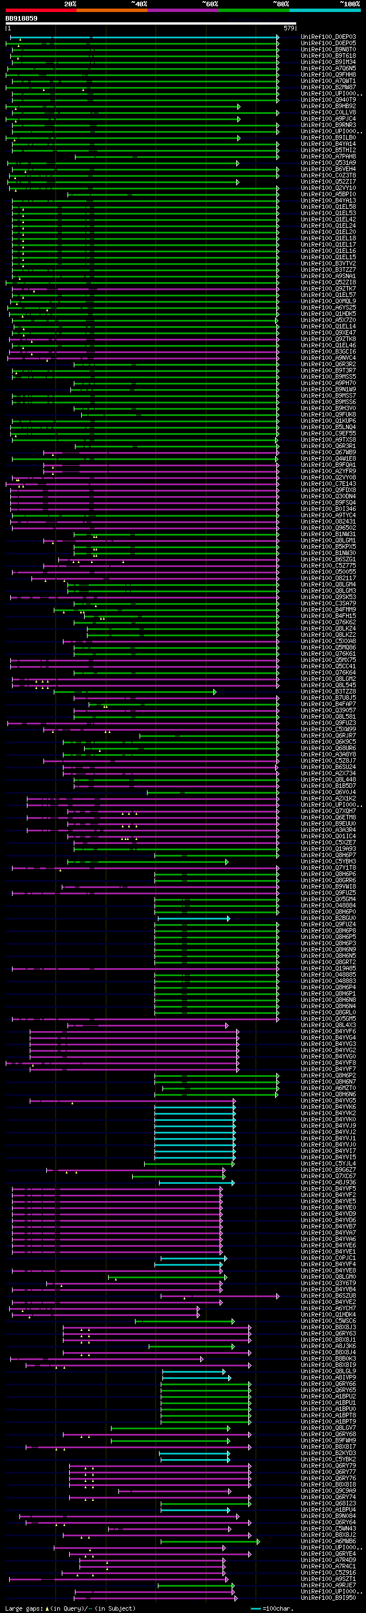The height and width of the screenshot is (1613, 366).
Task: Select hit label UniRef100_Q531A9
Action: coord(328,163)
